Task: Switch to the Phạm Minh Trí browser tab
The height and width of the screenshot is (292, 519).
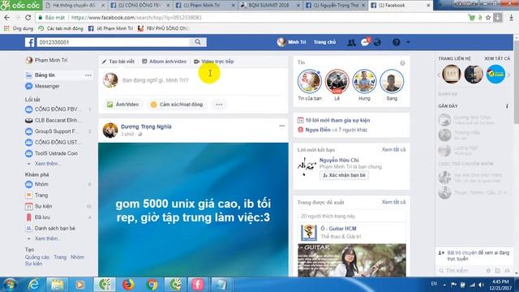Action: (205, 6)
